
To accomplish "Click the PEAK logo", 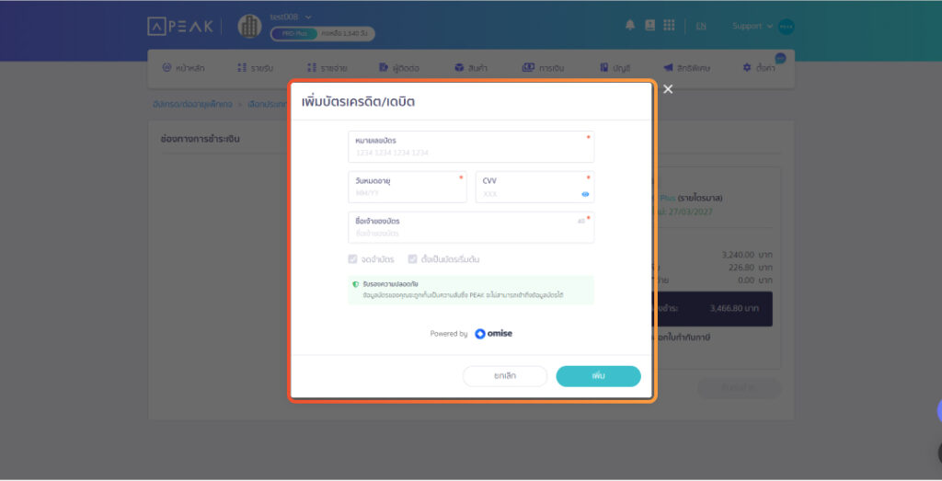I will (x=180, y=27).
